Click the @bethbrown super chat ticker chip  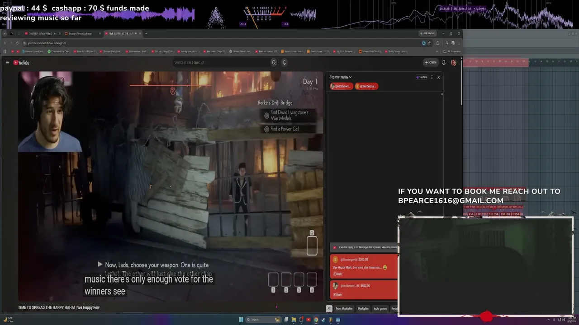click(x=342, y=86)
